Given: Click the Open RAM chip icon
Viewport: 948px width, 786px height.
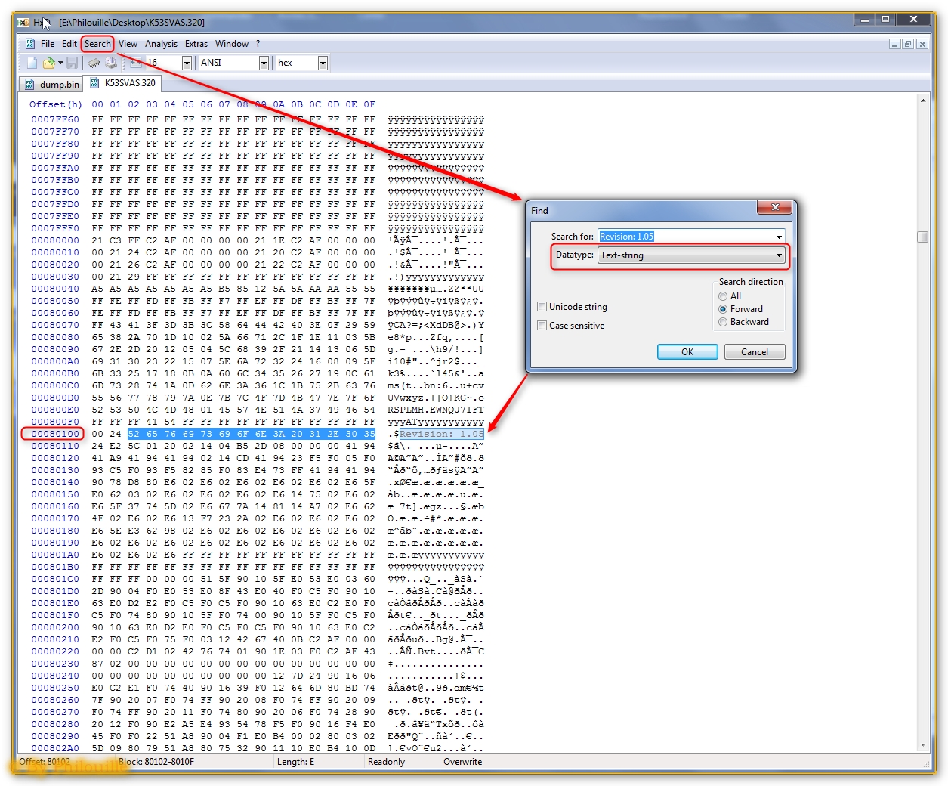Looking at the screenshot, I should [x=94, y=63].
